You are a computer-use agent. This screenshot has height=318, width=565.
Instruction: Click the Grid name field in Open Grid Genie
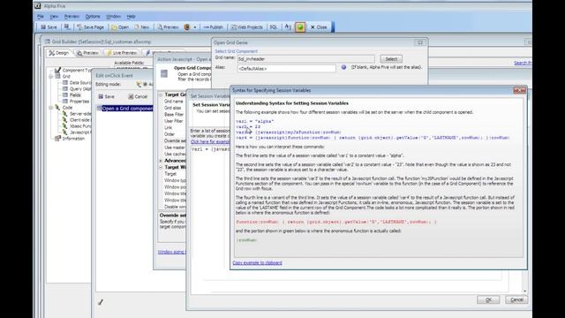[305, 59]
